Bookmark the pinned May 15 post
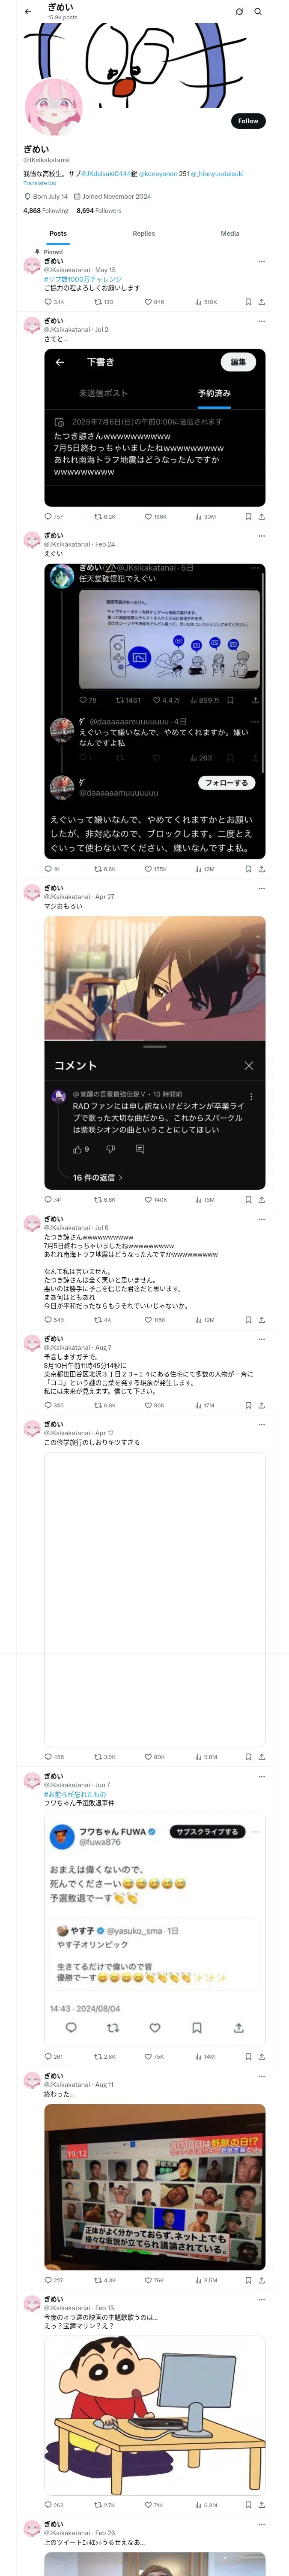289x2576 pixels. point(248,302)
